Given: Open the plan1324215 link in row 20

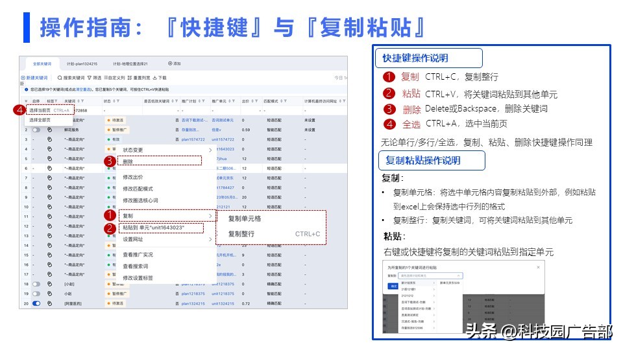Looking at the screenshot, I should (193, 303).
